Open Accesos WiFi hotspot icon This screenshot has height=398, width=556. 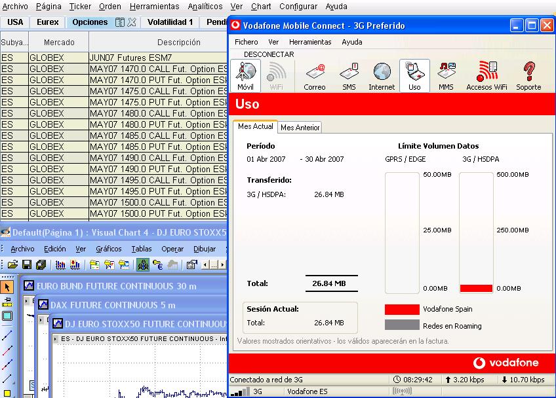click(486, 73)
